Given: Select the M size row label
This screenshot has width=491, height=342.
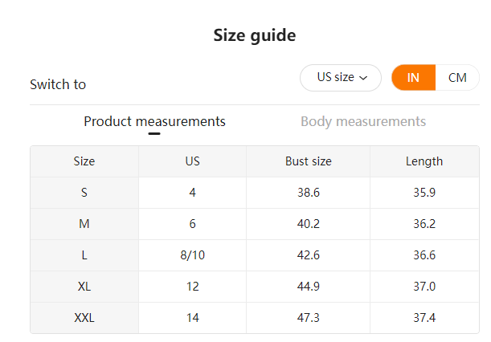Looking at the screenshot, I should [84, 224].
